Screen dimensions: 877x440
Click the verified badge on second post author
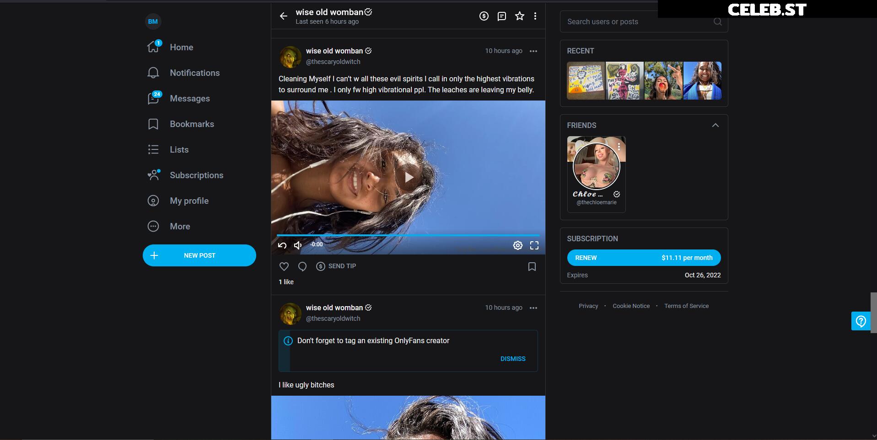pos(368,307)
